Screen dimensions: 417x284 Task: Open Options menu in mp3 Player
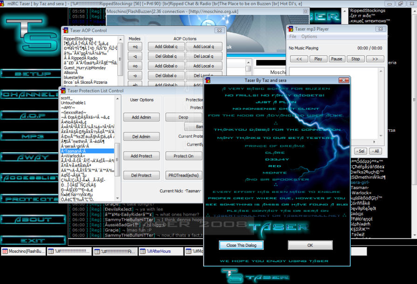[309, 36]
